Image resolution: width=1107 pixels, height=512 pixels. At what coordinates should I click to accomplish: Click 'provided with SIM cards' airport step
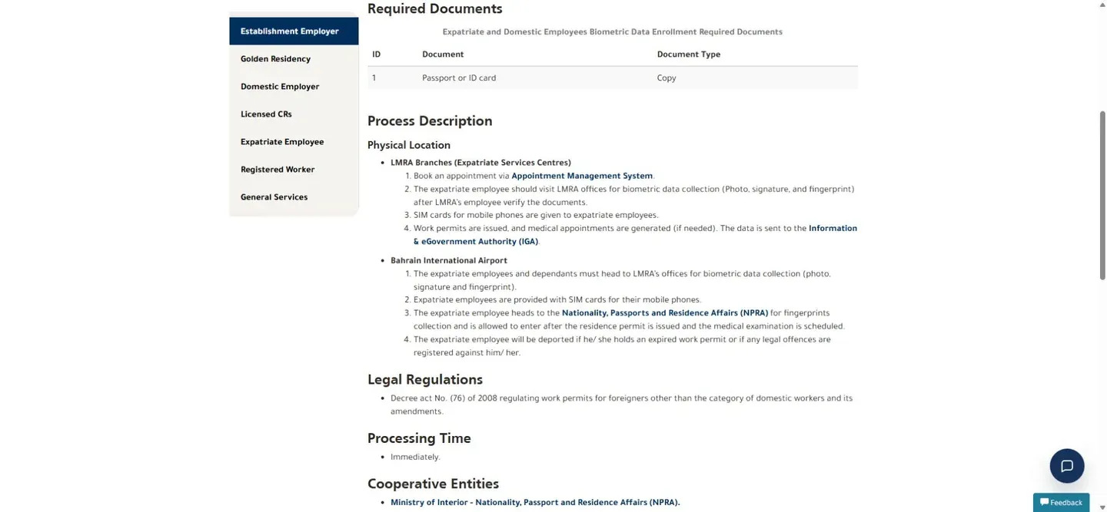(557, 300)
